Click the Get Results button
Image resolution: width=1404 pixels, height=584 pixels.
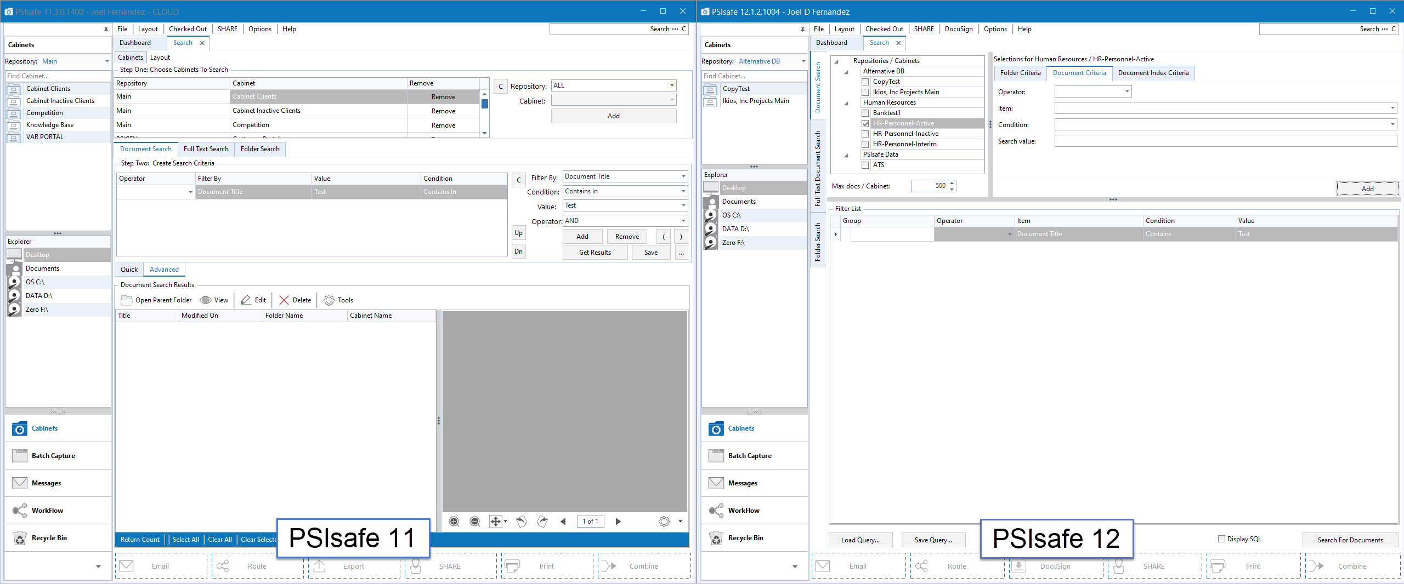pos(595,253)
